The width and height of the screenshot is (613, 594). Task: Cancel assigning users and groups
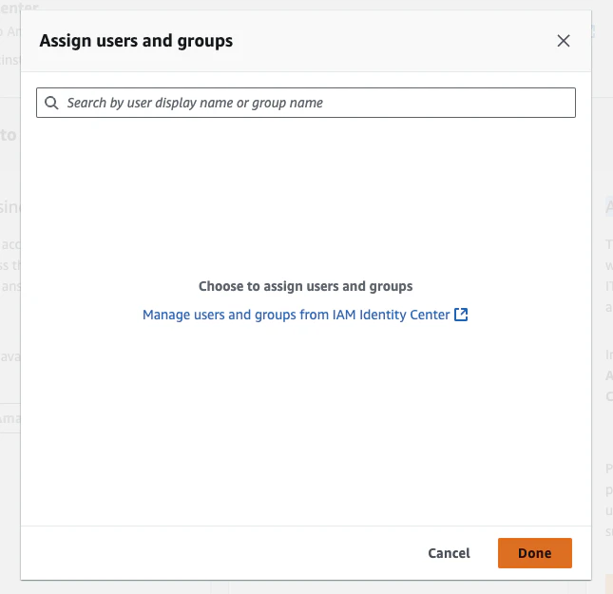tap(449, 553)
